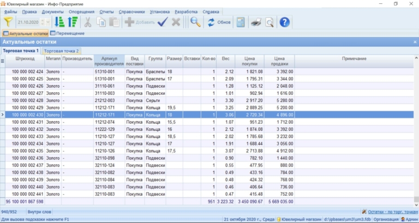The width and height of the screenshot is (419, 223).
Task: Select the row with barcode 100 000 002 436
Action: (x=27, y=158)
